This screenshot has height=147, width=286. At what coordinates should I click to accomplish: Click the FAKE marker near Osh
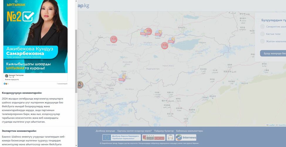point(122,78)
